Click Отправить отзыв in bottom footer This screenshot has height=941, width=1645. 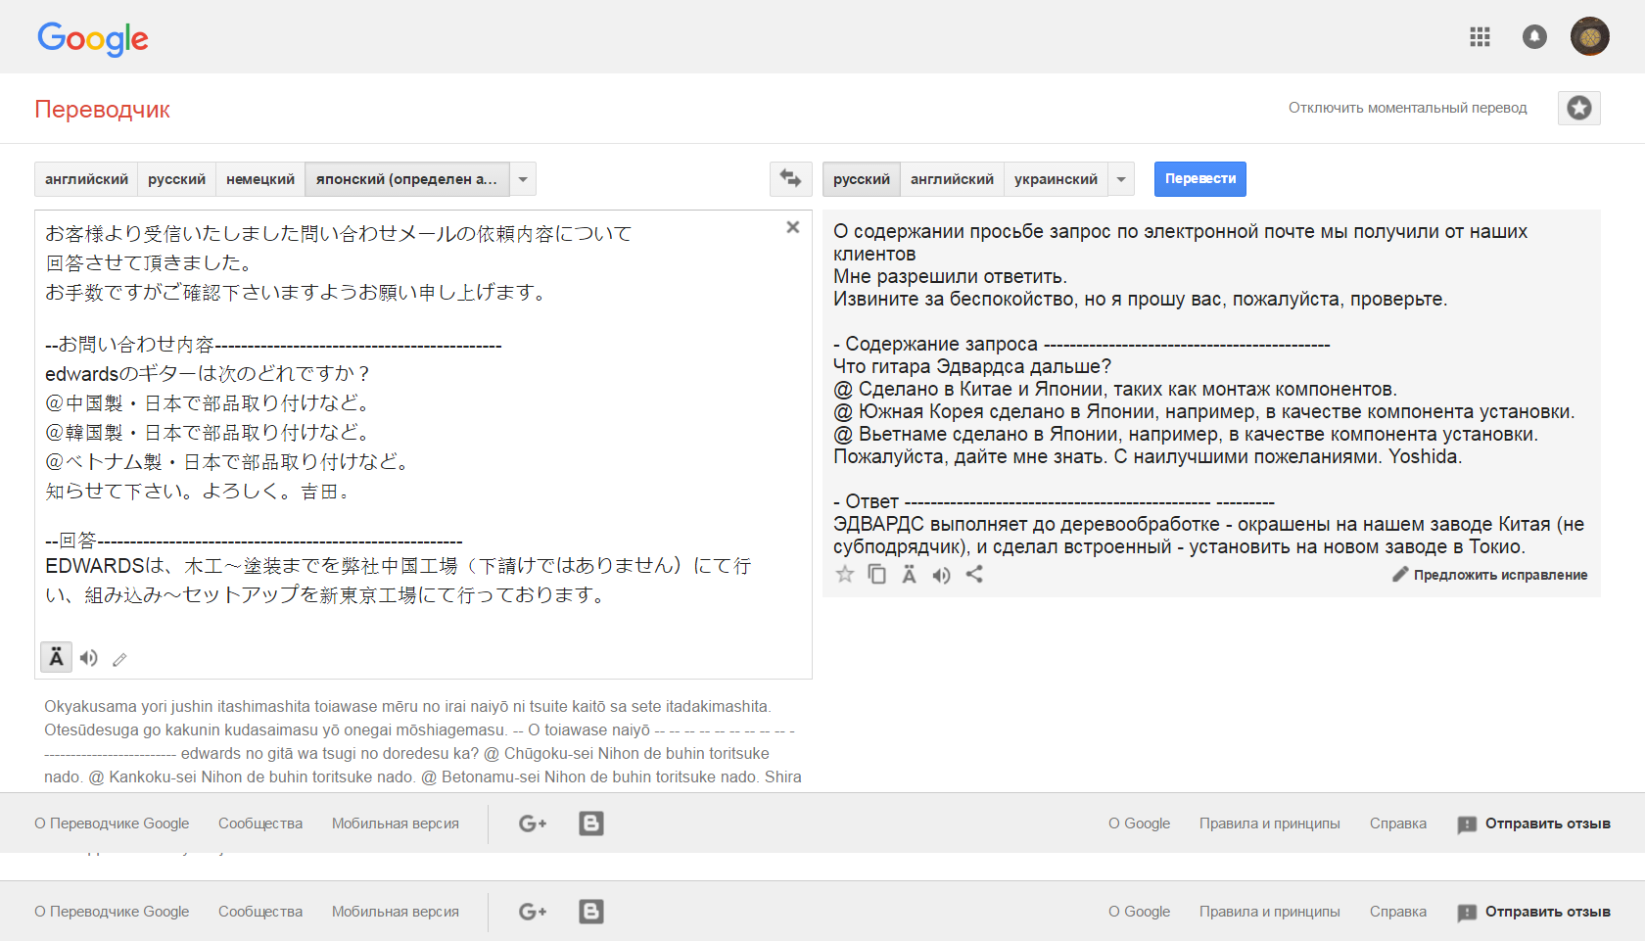(1533, 912)
